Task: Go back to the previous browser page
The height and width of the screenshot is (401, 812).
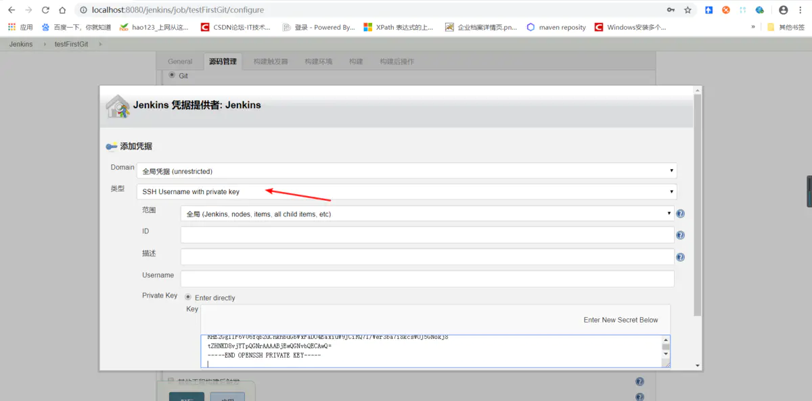Action: click(12, 10)
